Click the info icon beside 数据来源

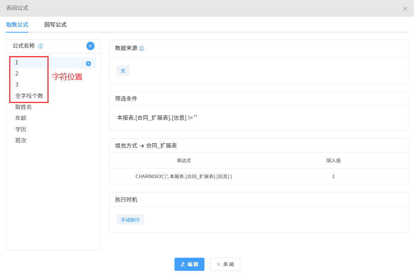tap(141, 49)
